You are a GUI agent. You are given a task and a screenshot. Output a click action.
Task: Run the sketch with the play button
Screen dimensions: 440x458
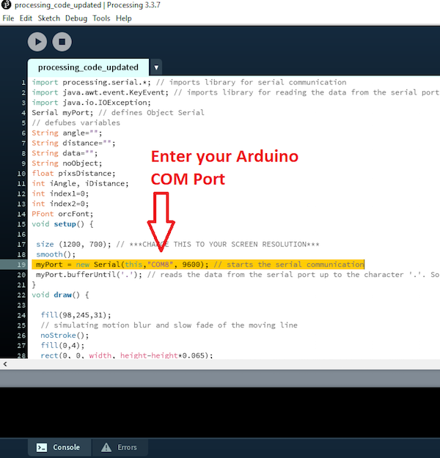coord(37,42)
